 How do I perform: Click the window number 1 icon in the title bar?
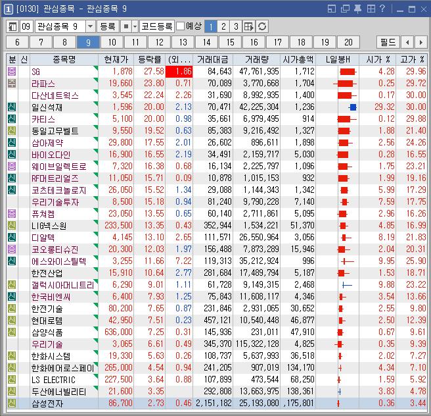(9, 9)
